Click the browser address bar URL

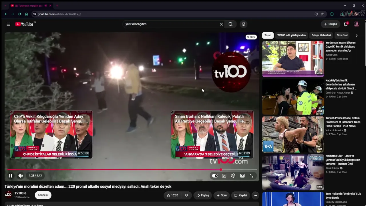pos(60,14)
